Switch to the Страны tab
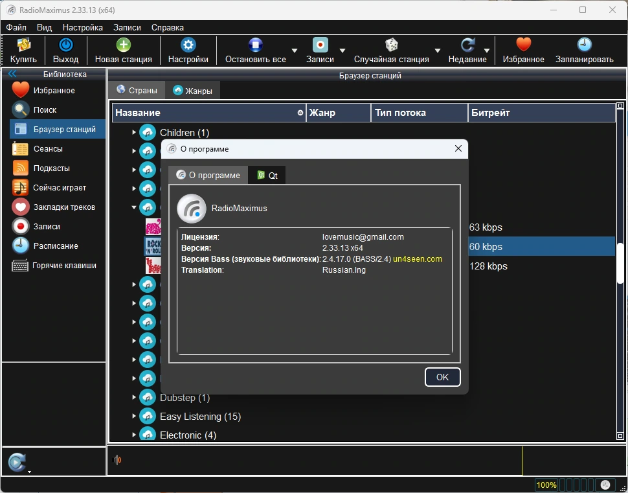Image resolution: width=628 pixels, height=493 pixels. (137, 90)
